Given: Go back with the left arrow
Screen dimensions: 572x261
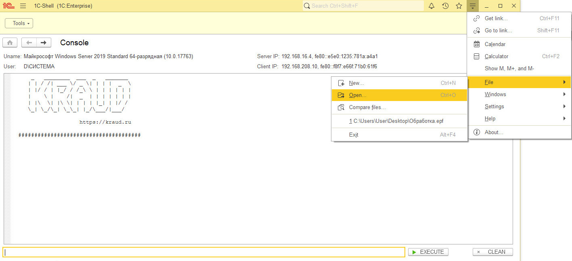Looking at the screenshot, I should pyautogui.click(x=29, y=42).
